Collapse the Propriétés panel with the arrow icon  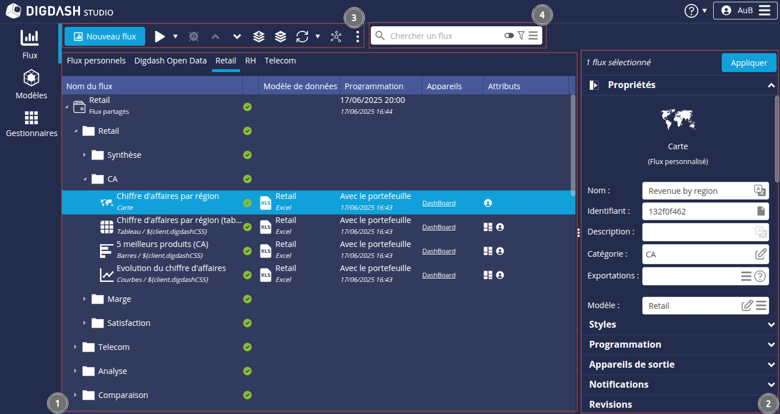click(771, 85)
